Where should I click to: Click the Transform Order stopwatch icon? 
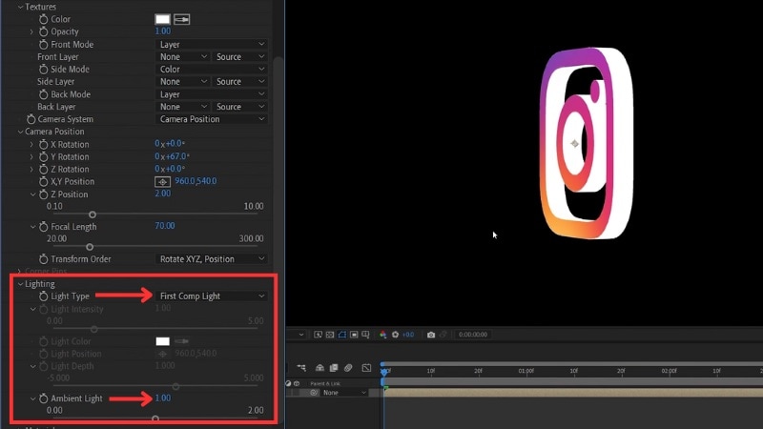pos(43,259)
